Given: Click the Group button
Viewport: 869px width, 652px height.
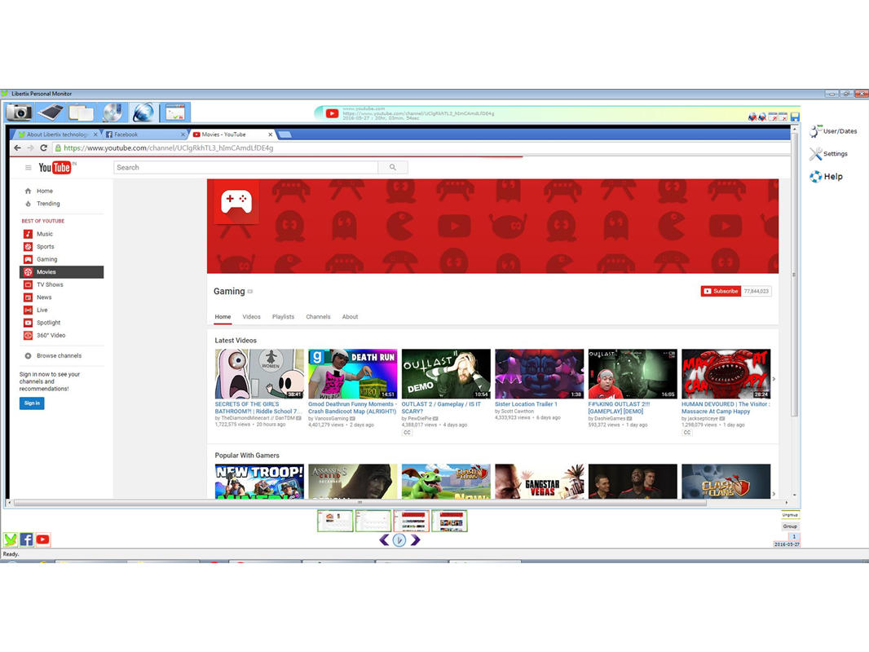Looking at the screenshot, I should (790, 526).
